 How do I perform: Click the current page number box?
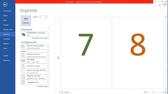click(x=63, y=92)
